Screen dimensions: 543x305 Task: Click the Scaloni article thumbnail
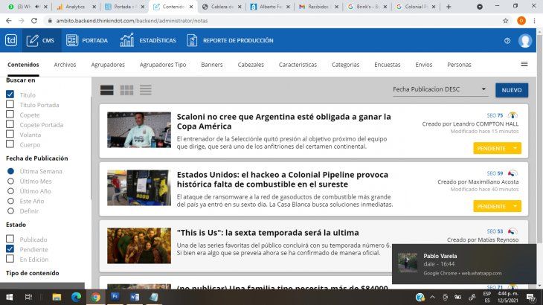click(139, 130)
